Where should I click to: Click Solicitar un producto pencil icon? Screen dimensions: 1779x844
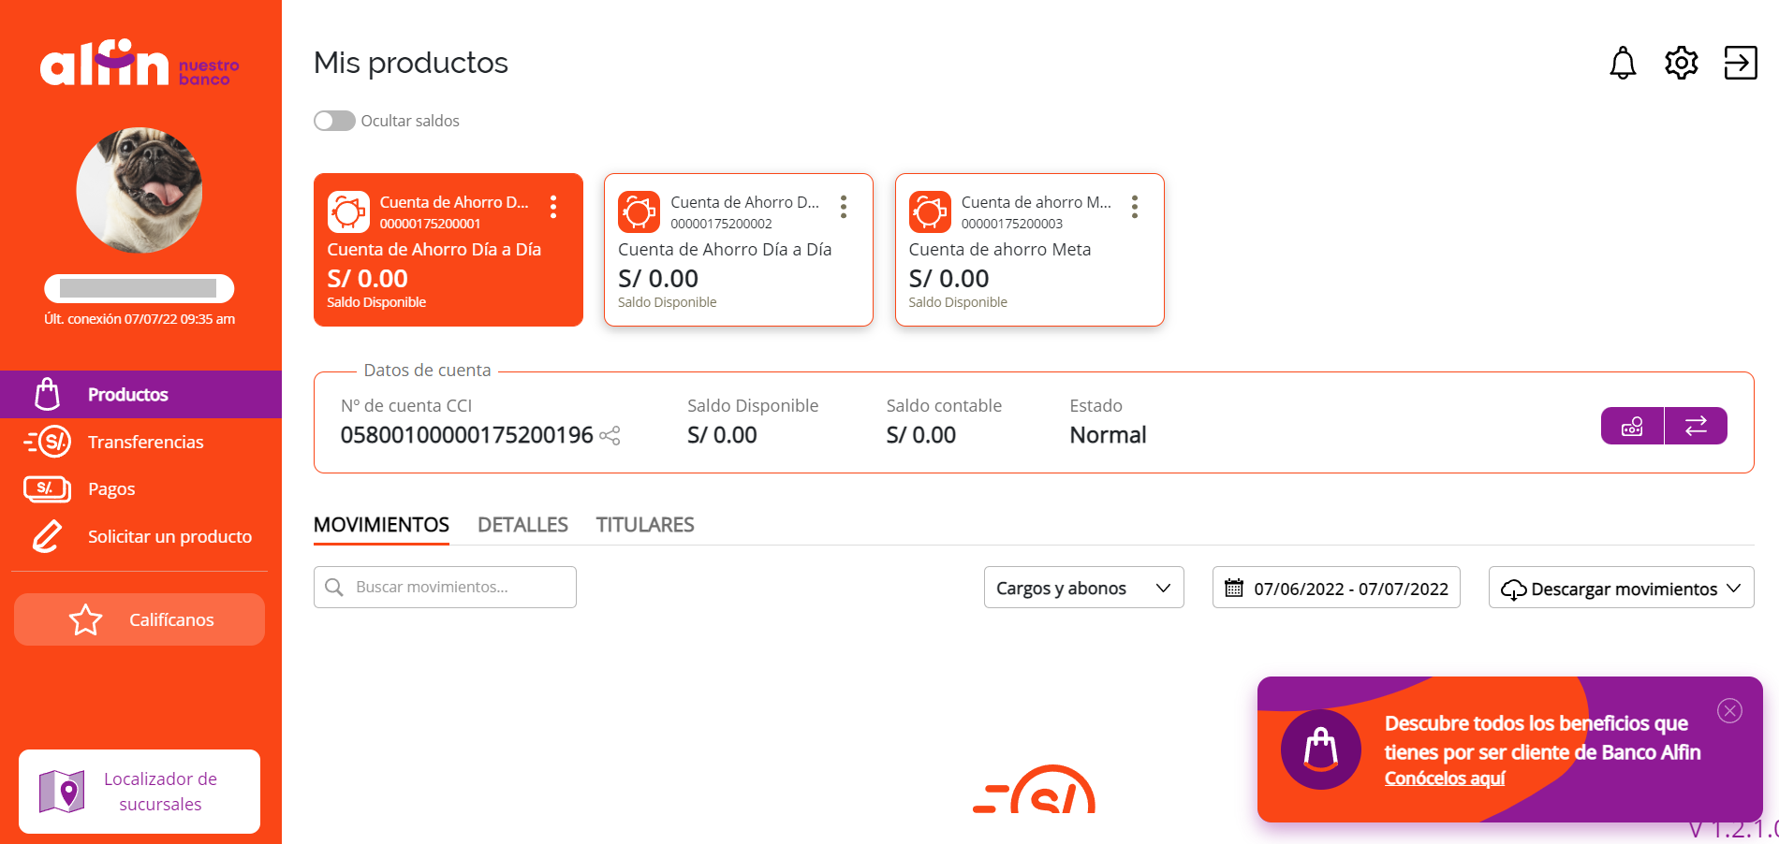point(46,536)
